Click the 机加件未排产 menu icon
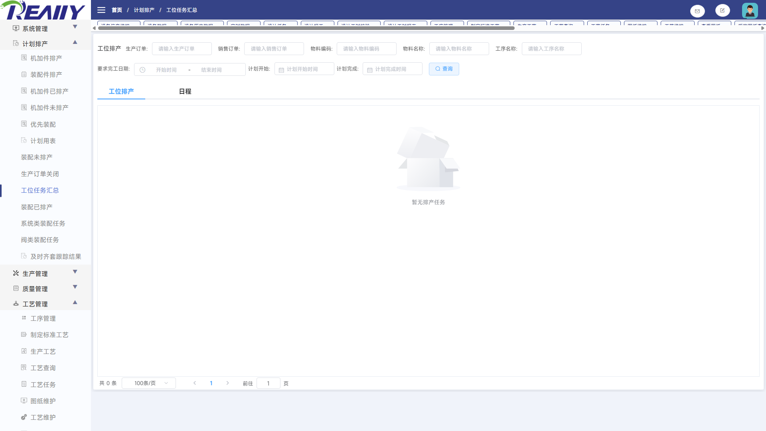766x431 pixels. (x=24, y=107)
